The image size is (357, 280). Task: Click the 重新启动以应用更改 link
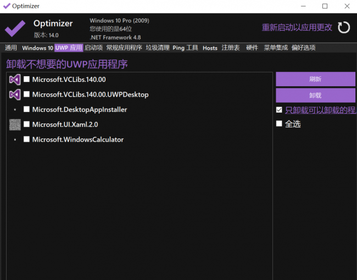point(297,27)
